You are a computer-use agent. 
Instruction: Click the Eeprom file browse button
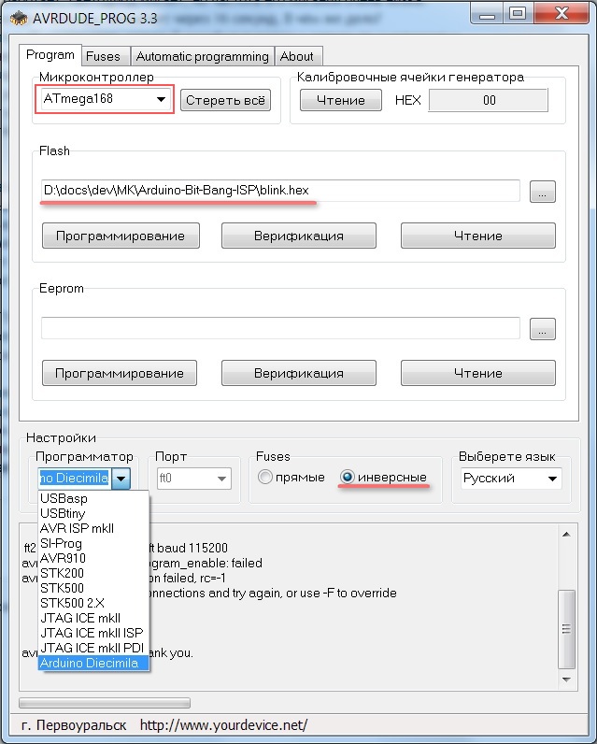(542, 329)
